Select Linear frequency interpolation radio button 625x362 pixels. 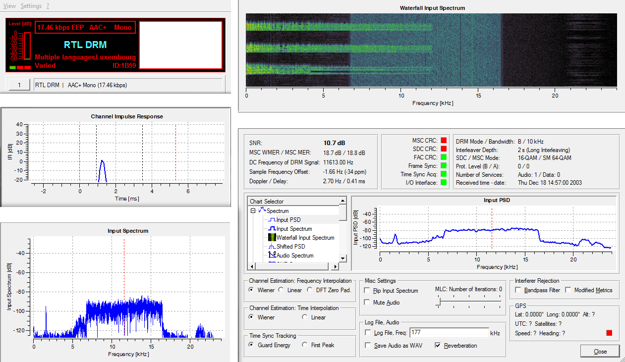pyautogui.click(x=281, y=290)
